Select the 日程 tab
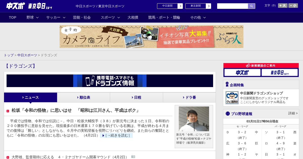Viewport: 303px width, 159px height. point(136,97)
